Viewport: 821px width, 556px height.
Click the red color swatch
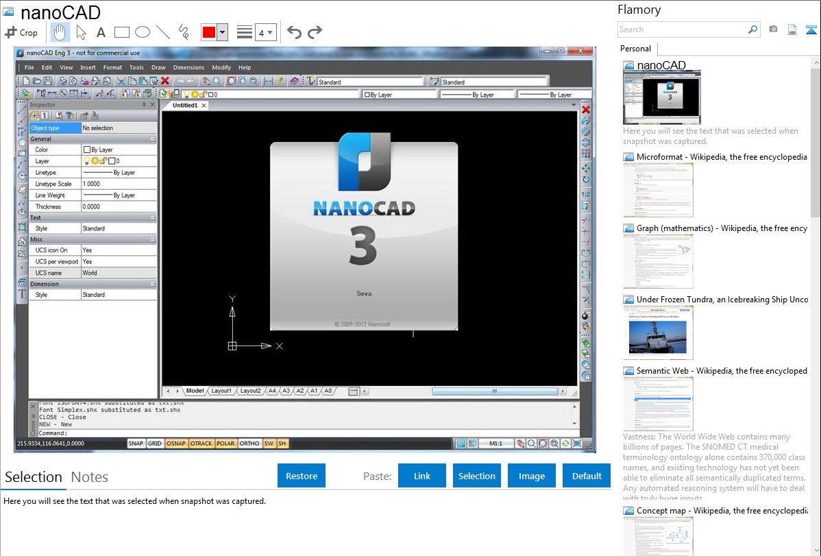coord(209,32)
